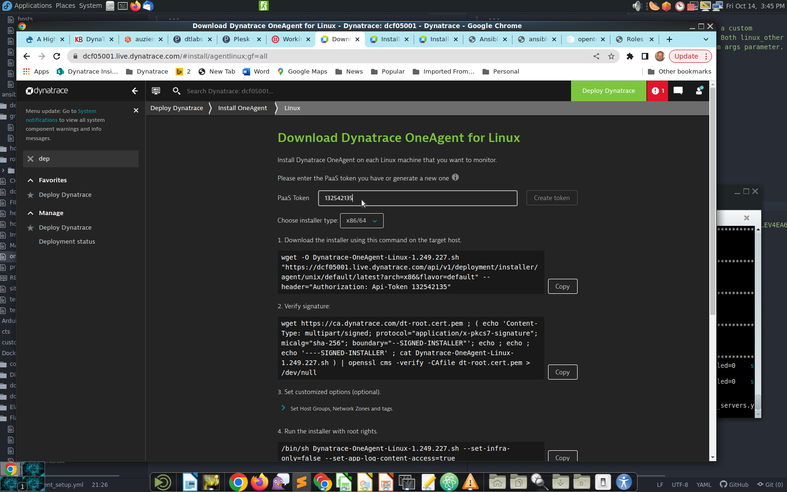Viewport: 787px width, 492px height.
Task: Click the GitHub status bar item
Action: pos(734,485)
